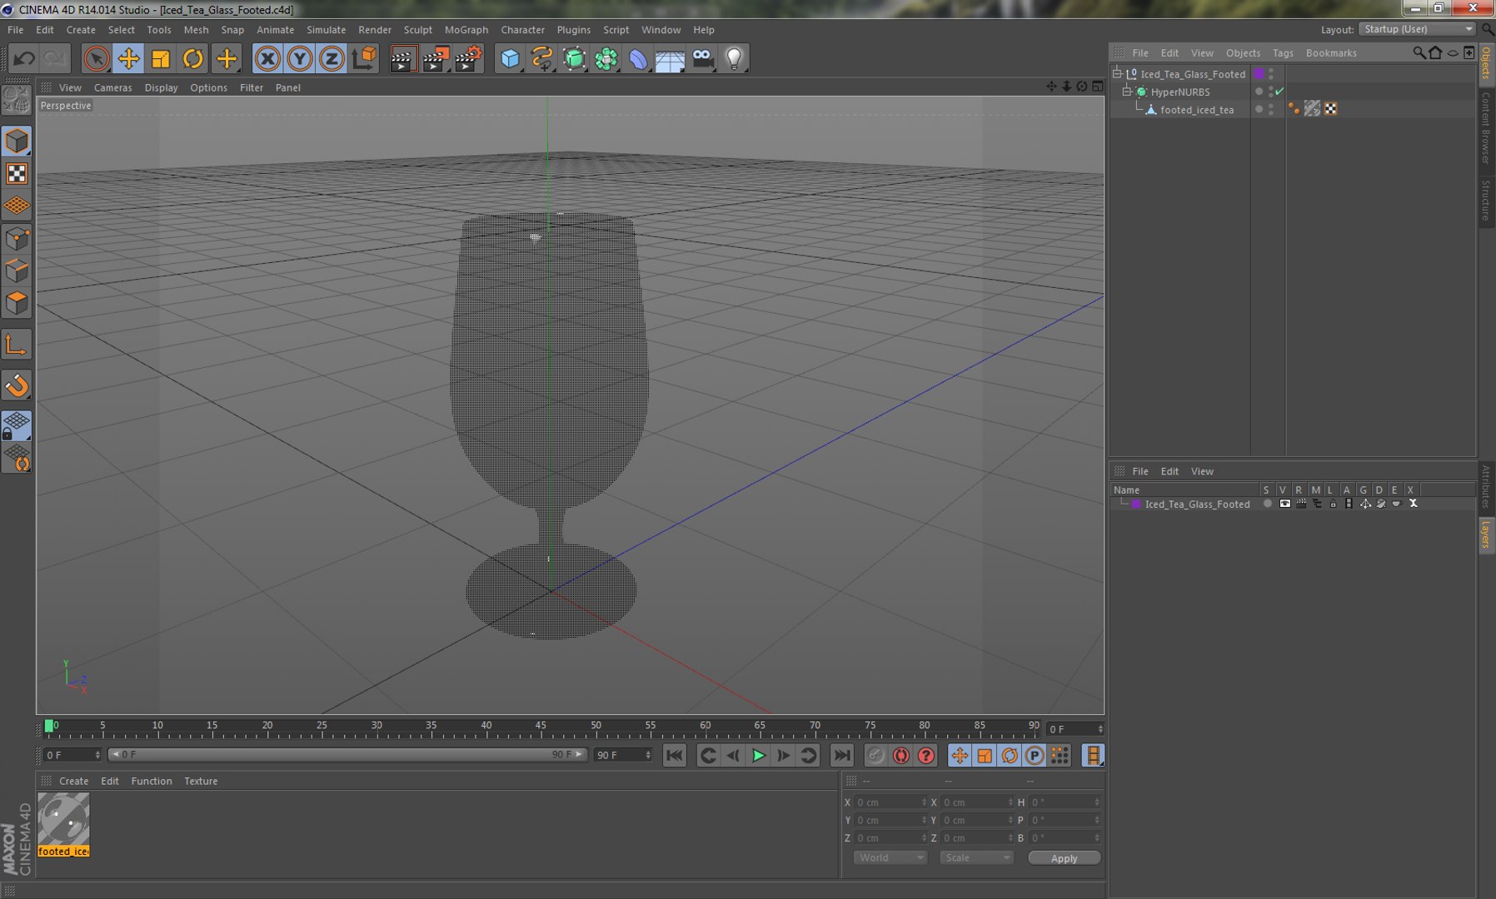Open the Sculpt menu
The height and width of the screenshot is (899, 1496).
tap(418, 30)
